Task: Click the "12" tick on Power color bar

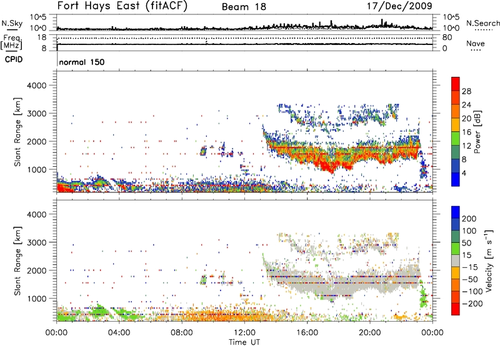Action: point(466,146)
